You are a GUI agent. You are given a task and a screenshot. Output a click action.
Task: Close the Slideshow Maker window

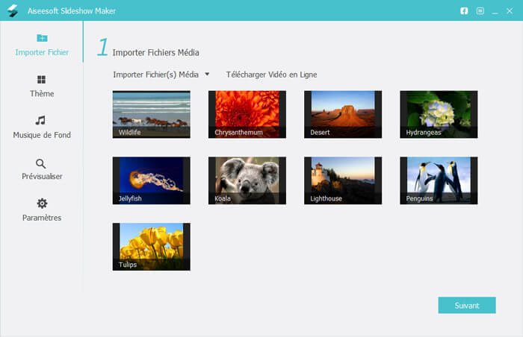(510, 11)
